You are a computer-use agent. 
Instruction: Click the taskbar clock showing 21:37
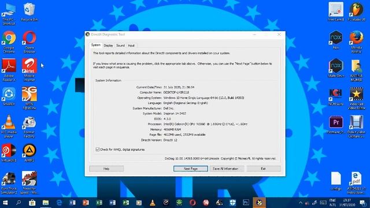pos(347,203)
